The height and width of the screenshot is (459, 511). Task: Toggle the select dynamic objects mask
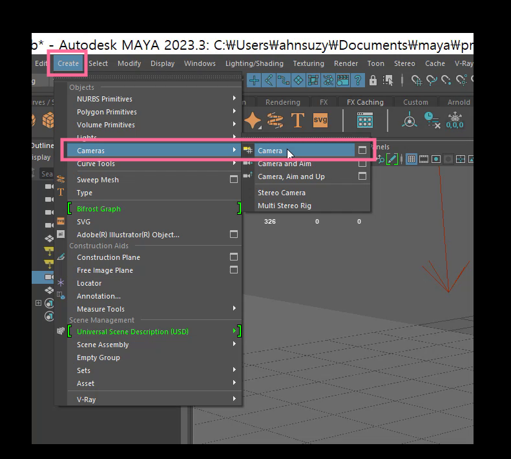coord(328,80)
